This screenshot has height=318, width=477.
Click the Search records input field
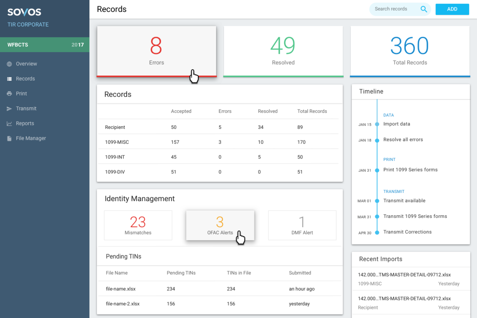click(x=393, y=9)
